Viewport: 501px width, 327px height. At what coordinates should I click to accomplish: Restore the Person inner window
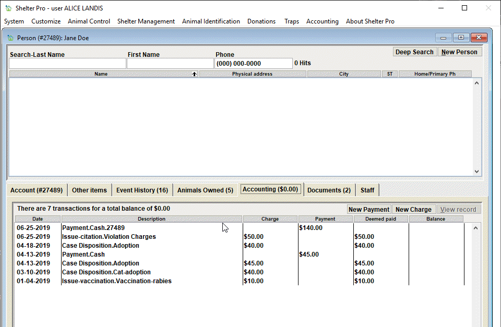(x=461, y=38)
